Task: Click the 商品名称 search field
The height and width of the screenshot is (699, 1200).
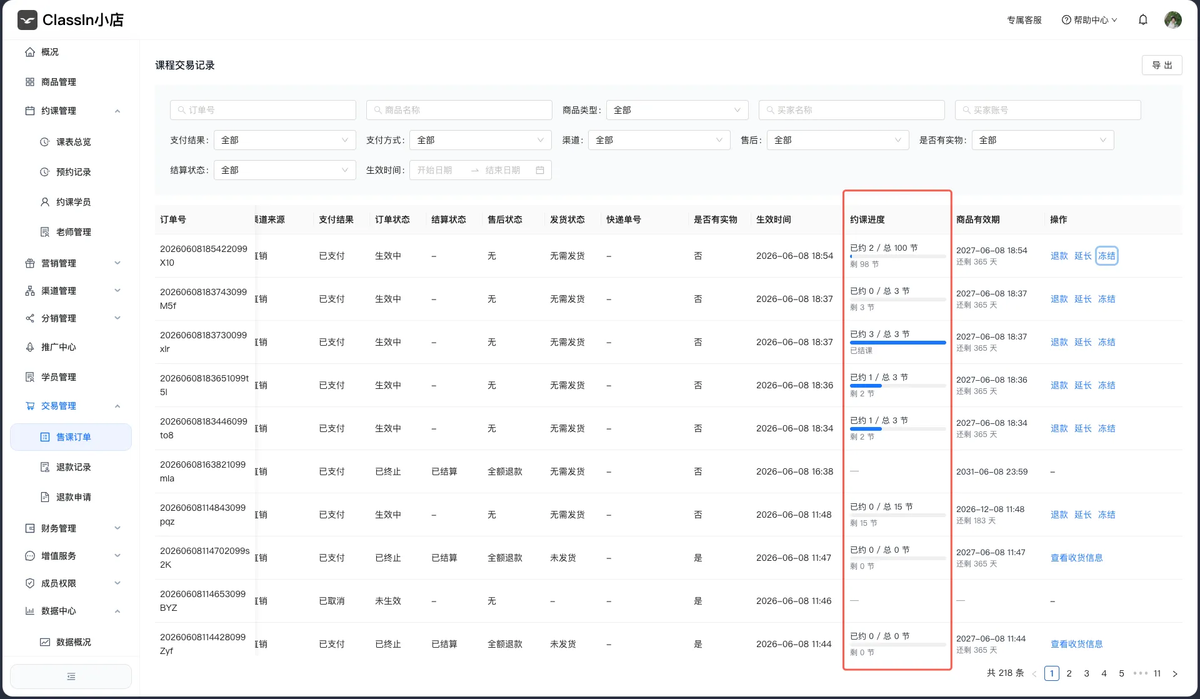Action: pos(459,110)
